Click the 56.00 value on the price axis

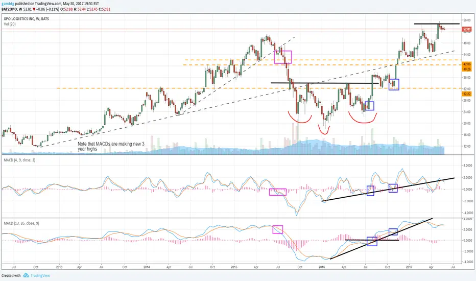pos(467,20)
